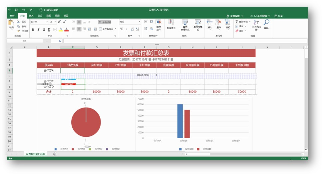Toggle middle vertical alignment
This screenshot has height=174, width=322.
click(79, 22)
